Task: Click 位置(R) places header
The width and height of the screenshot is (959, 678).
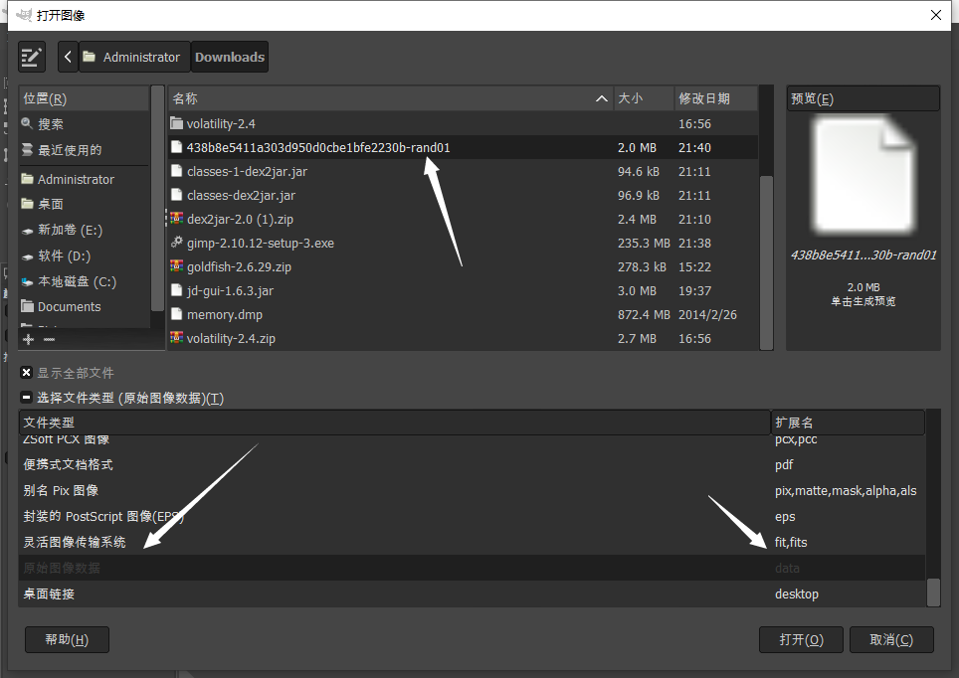Action: pos(84,98)
